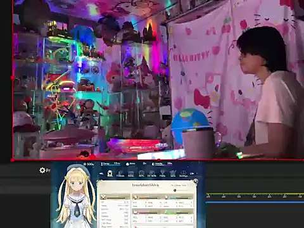Click the crossed swords section header icon

coord(103,198)
